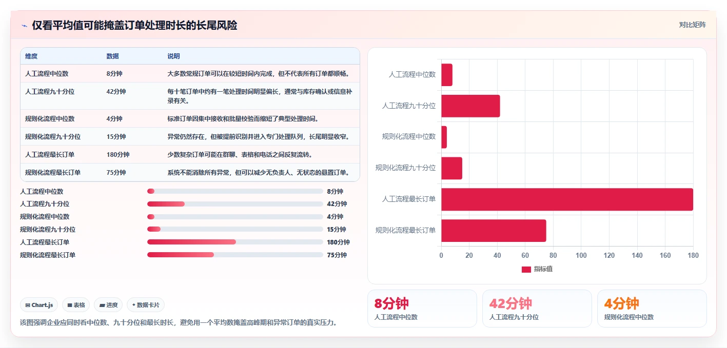Click the longest chart bar, 人工流程最长订单
This screenshot has height=348, width=727.
pos(567,199)
